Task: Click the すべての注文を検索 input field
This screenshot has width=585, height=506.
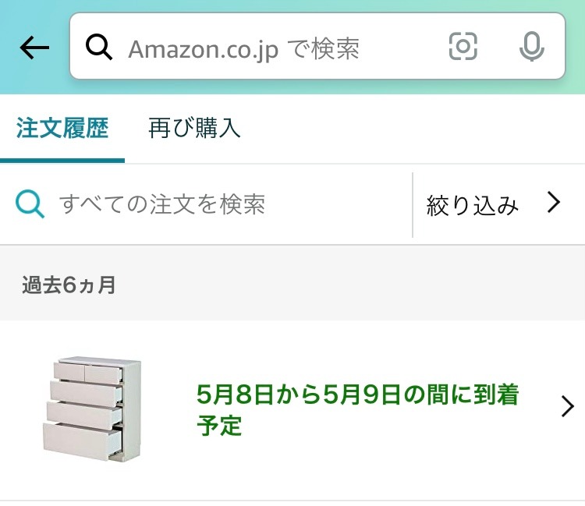Action: tap(206, 204)
